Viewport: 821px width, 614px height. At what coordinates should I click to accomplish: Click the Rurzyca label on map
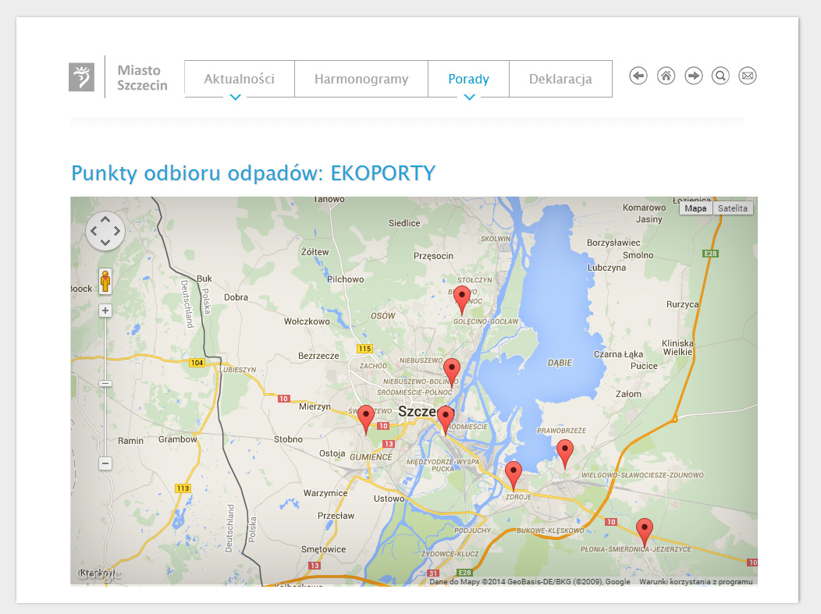point(682,304)
